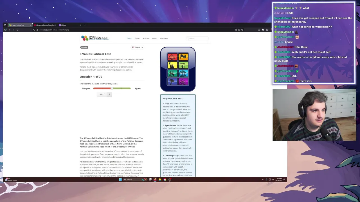360x202 pixels.
Task: Click the browser downloads icon
Action: click(x=259, y=30)
